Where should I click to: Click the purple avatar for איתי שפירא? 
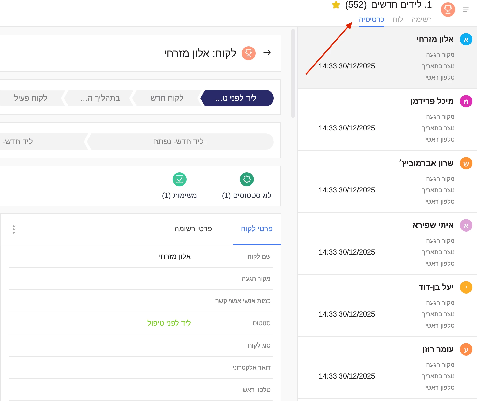[x=466, y=226]
